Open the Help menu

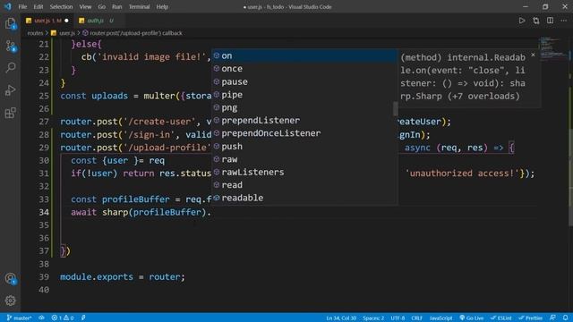click(162, 6)
